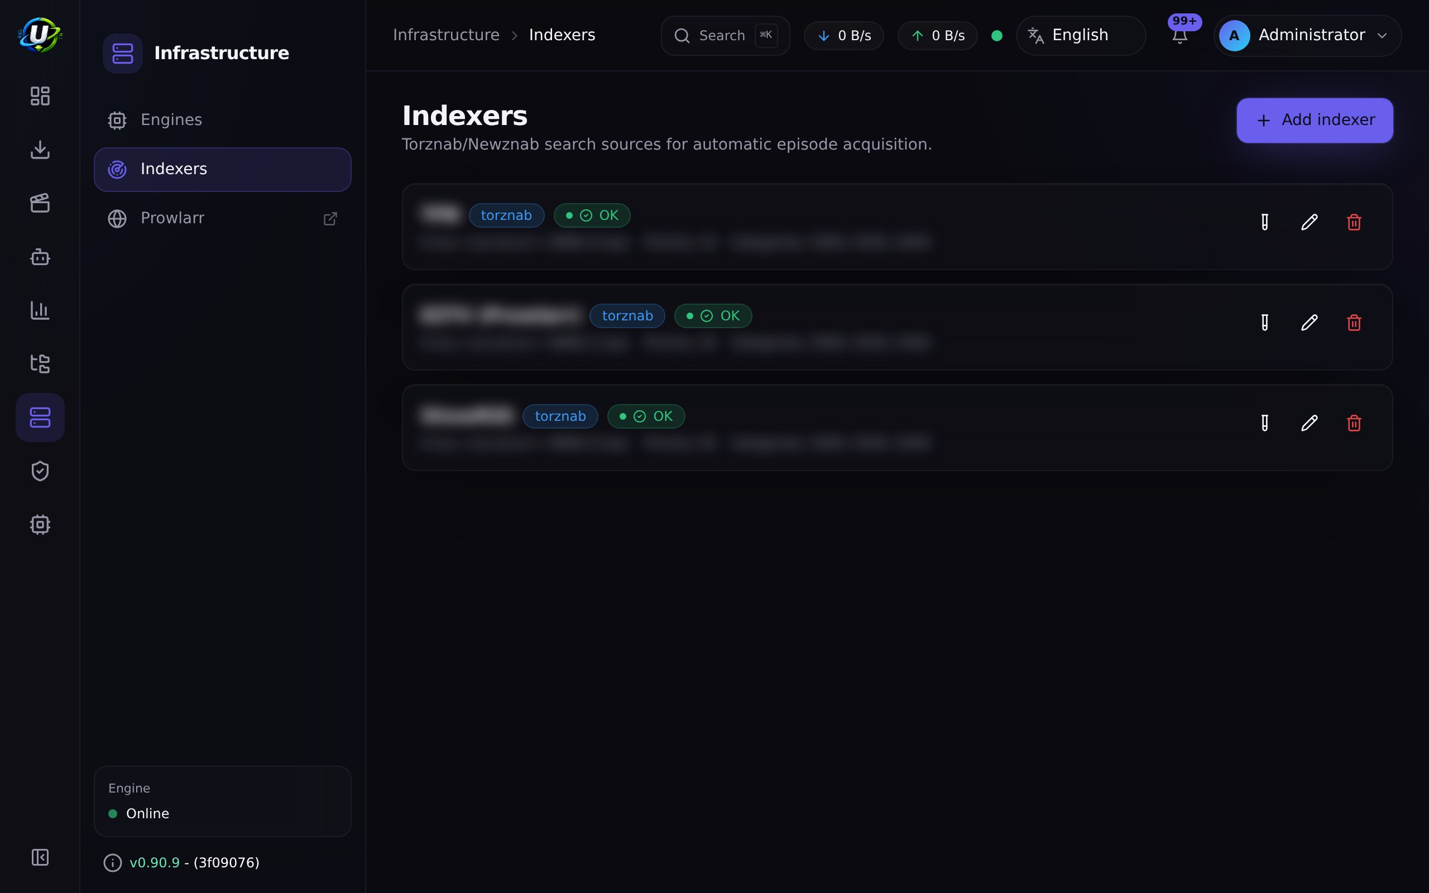Test the third torznab indexer
This screenshot has height=893, width=1429.
(1265, 423)
